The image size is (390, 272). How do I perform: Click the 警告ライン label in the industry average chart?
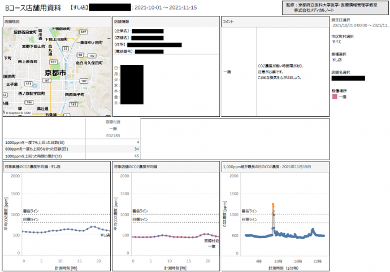(x=31, y=211)
